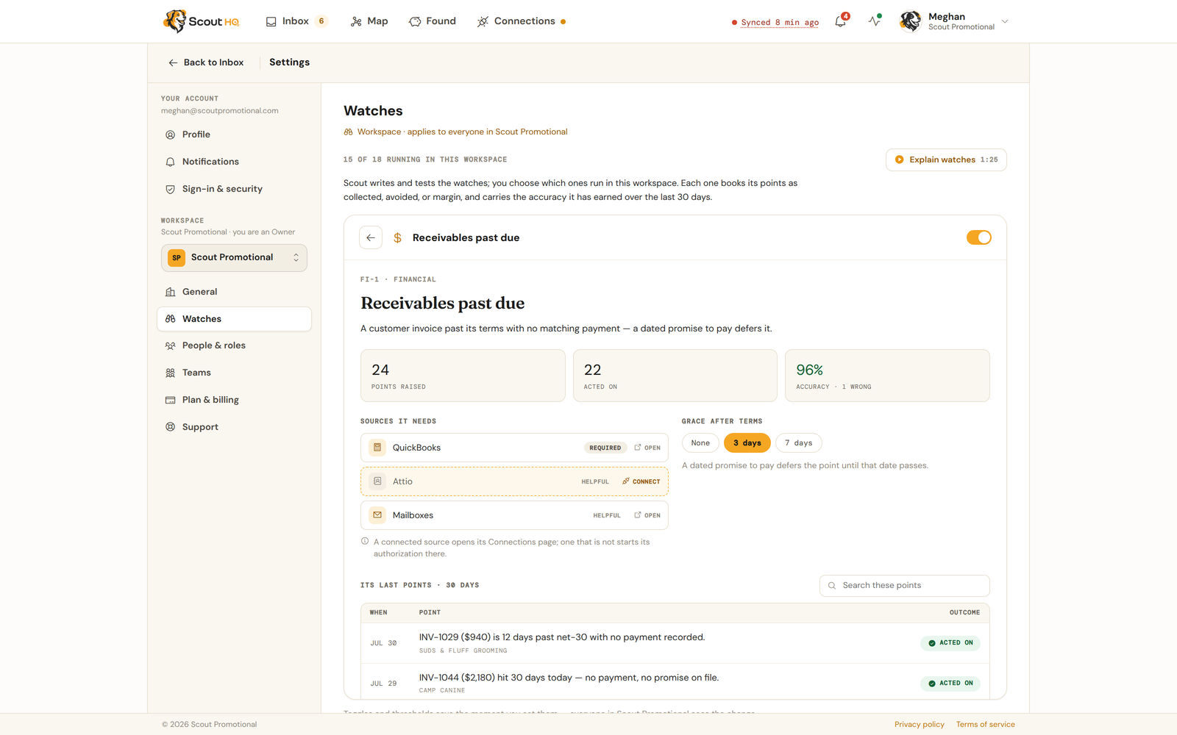Select the INV-1044 point row text
Image resolution: width=1177 pixels, height=735 pixels.
click(x=569, y=678)
